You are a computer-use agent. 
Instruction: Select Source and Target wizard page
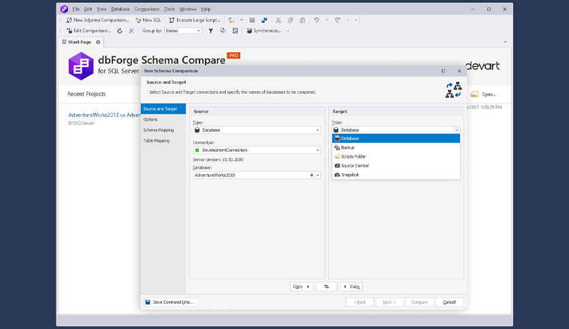(163, 109)
